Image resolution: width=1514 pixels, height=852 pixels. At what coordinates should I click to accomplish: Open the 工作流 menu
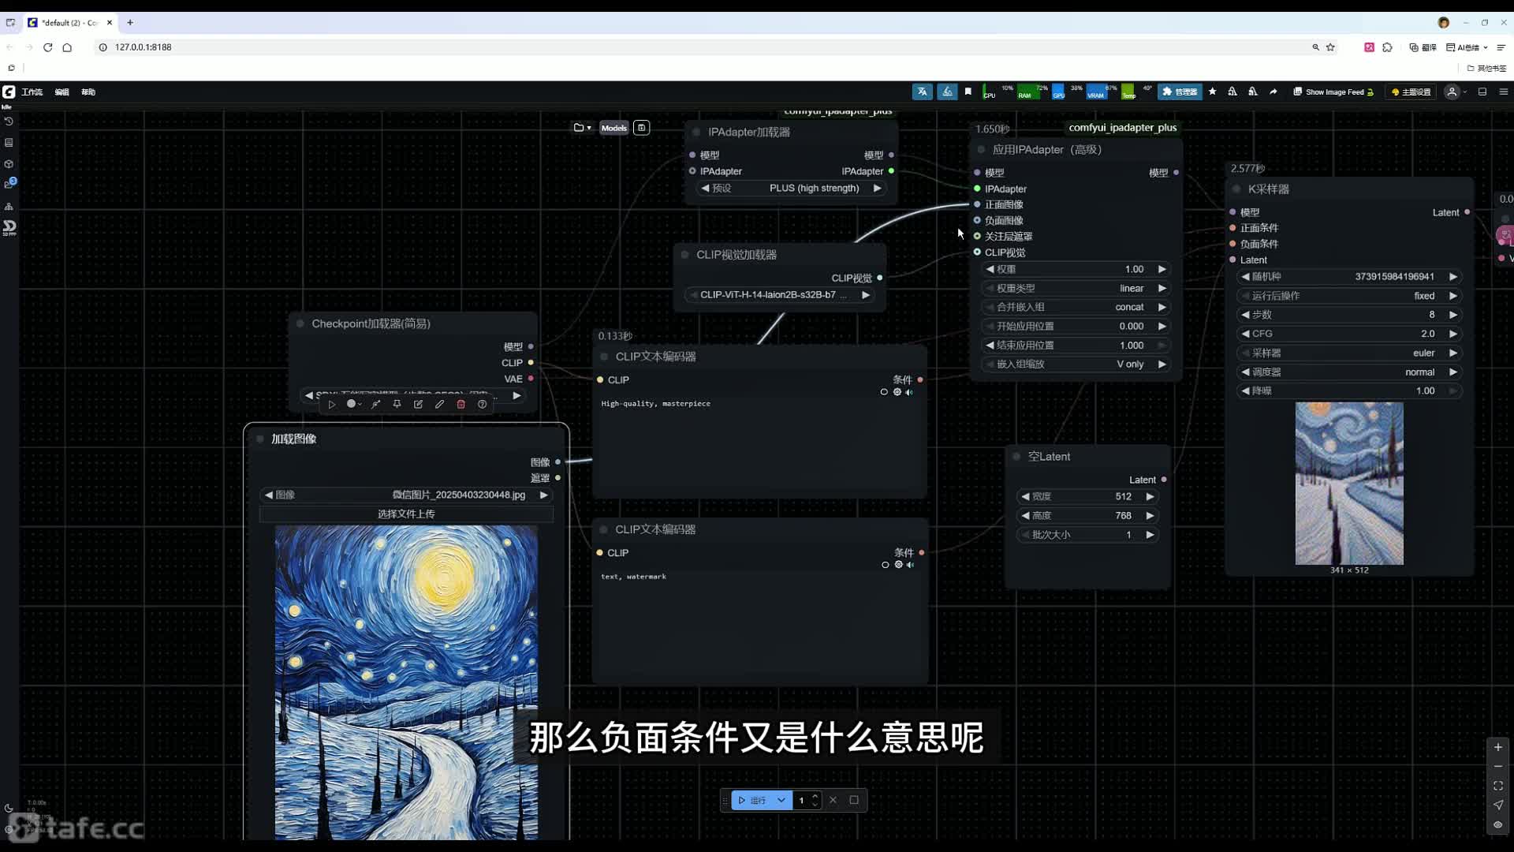pyautogui.click(x=32, y=92)
